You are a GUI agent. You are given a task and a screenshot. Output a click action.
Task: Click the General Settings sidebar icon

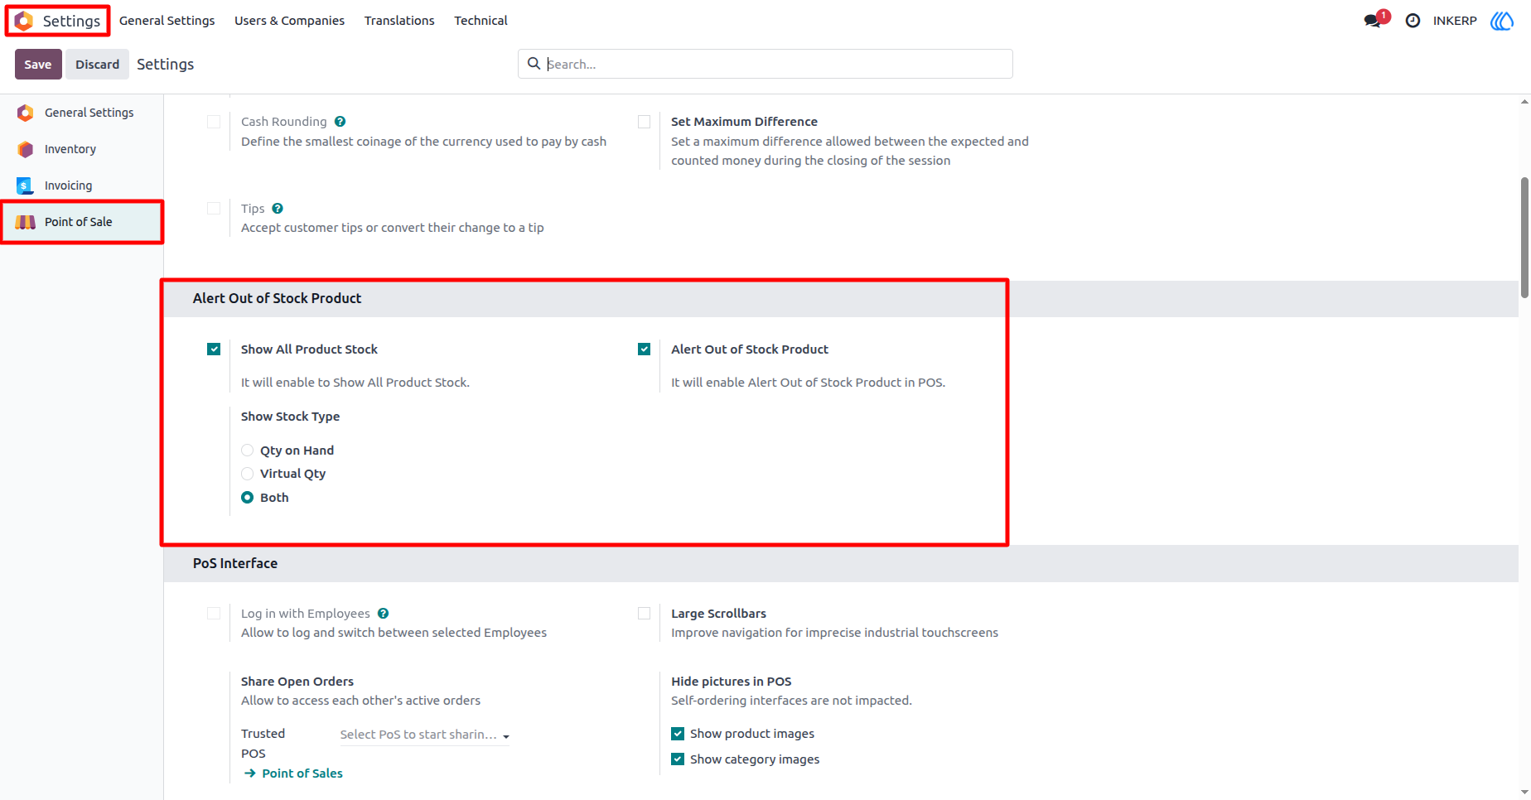26,113
